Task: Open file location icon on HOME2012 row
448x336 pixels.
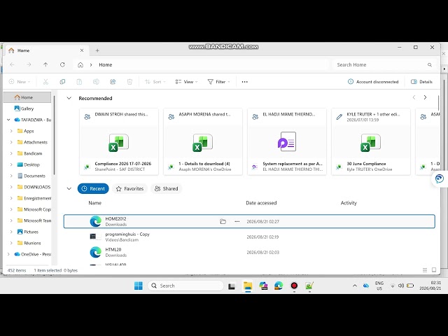Action: coord(223,221)
